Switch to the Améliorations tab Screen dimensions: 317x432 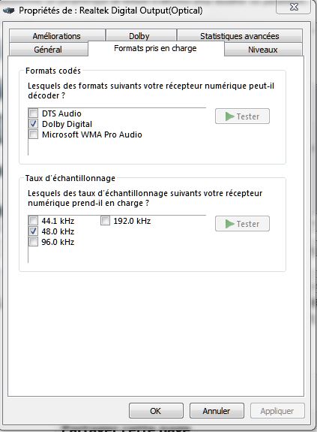[57, 36]
